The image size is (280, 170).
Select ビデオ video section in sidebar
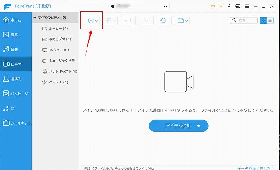(x=16, y=64)
